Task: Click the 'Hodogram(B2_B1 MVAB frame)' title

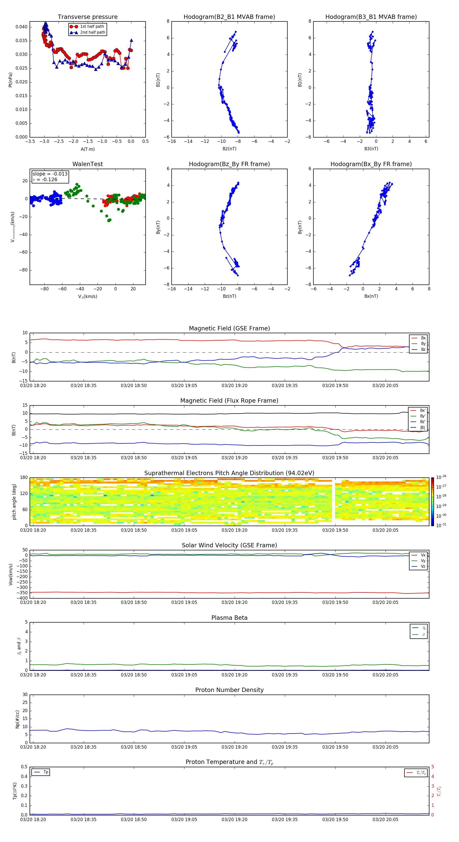Action: pos(229,17)
